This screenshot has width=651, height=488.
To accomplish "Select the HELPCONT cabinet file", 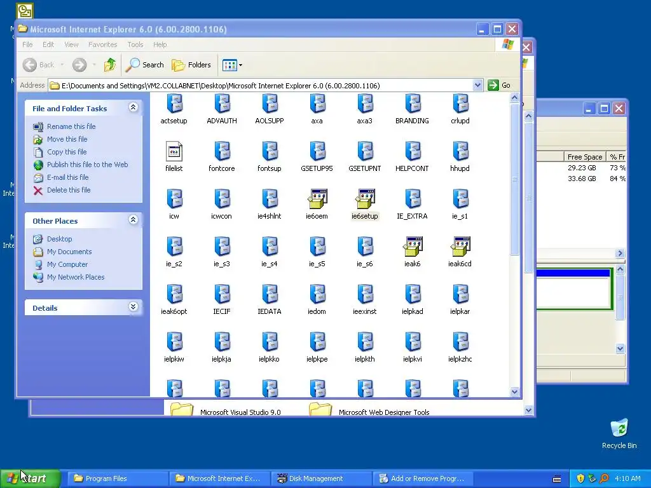I will [x=412, y=156].
